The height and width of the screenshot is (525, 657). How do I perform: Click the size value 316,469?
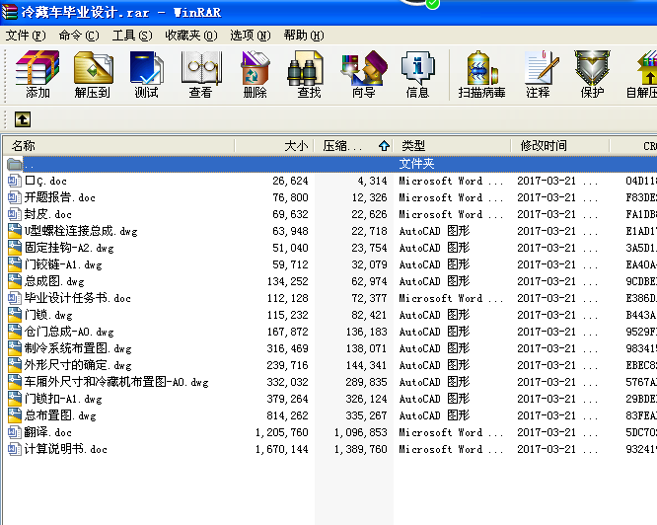(287, 348)
